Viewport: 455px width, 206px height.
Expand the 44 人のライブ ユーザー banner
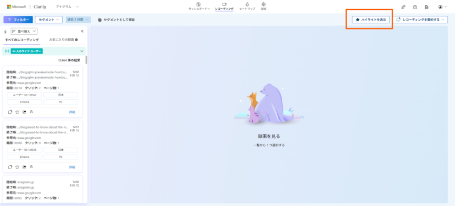point(44,51)
